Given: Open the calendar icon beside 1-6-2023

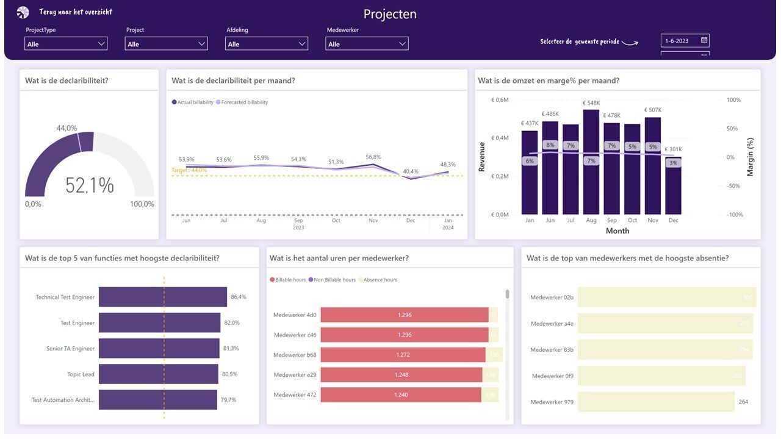Looking at the screenshot, I should point(704,41).
